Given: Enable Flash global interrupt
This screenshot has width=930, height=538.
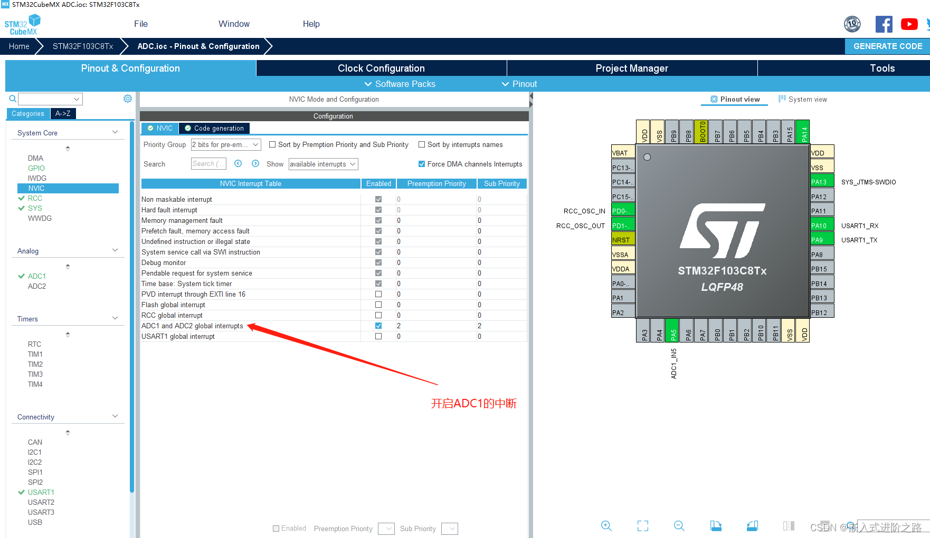Looking at the screenshot, I should [378, 305].
